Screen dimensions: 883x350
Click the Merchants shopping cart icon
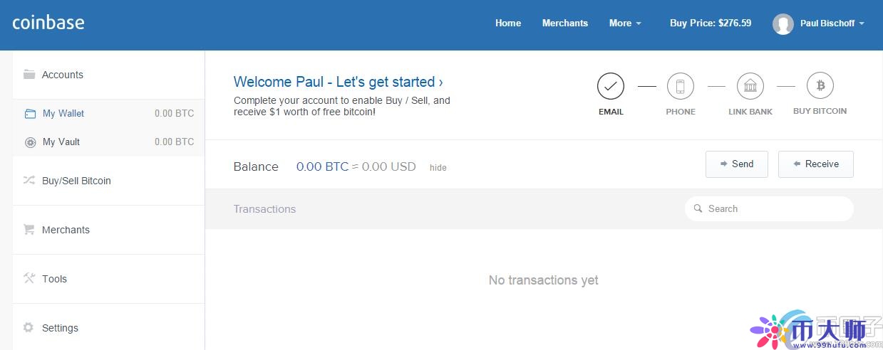29,229
